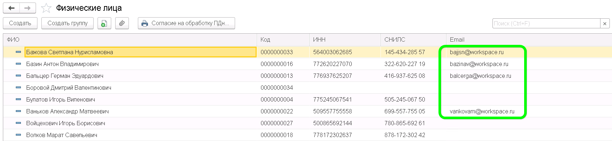Print Согласие на обработку ПДн

click(186, 23)
